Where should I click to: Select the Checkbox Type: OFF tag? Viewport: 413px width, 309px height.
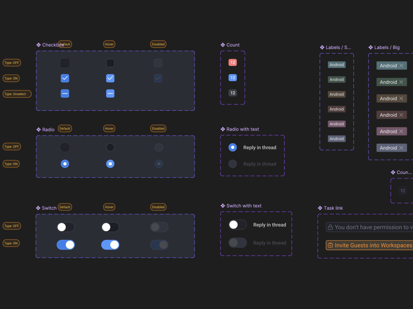pyautogui.click(x=12, y=63)
